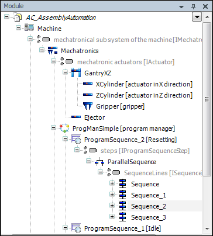Click the Ejector cylinder icon
The width and height of the screenshot is (213, 236).
point(76,117)
